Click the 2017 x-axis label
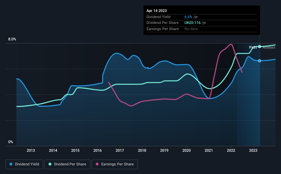 (x=120, y=150)
